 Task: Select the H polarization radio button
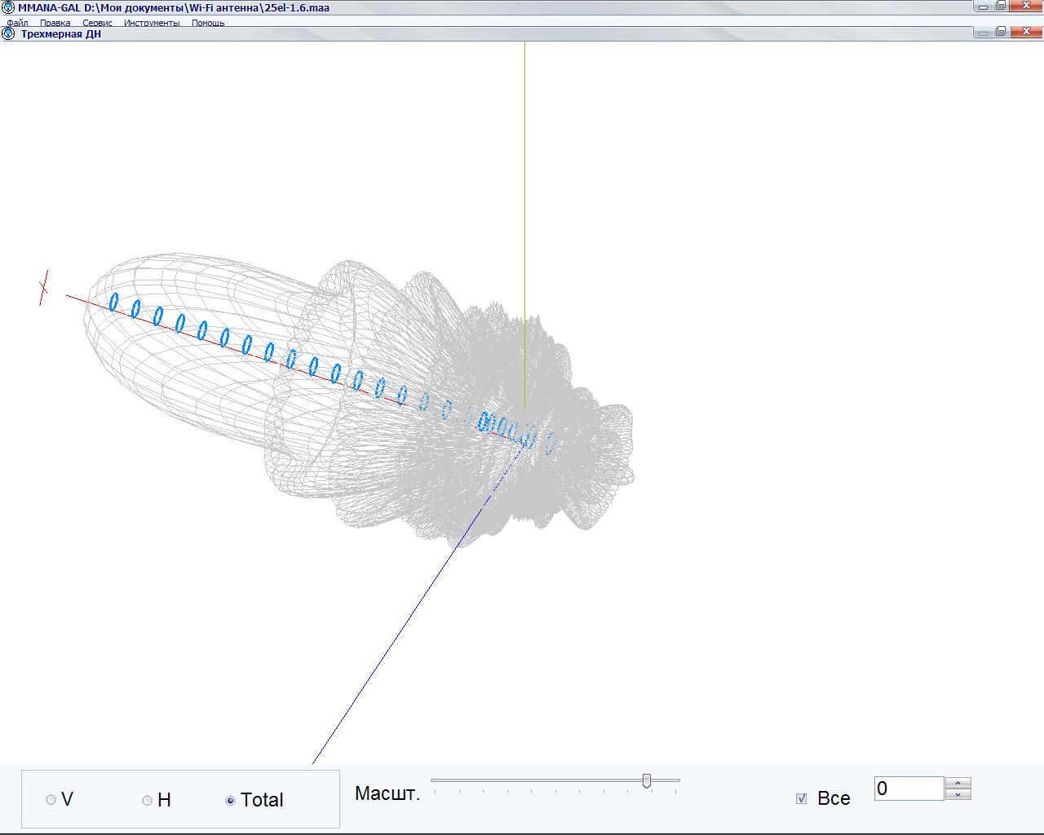148,800
